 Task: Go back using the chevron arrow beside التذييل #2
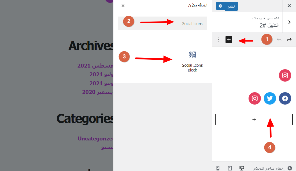click(289, 22)
